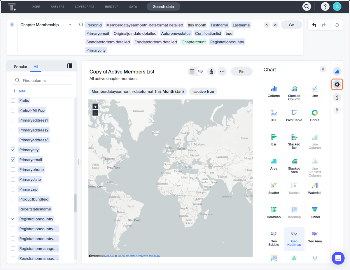The height and width of the screenshot is (270, 350).
Task: Open the Answers nav item
Action: (57, 6)
